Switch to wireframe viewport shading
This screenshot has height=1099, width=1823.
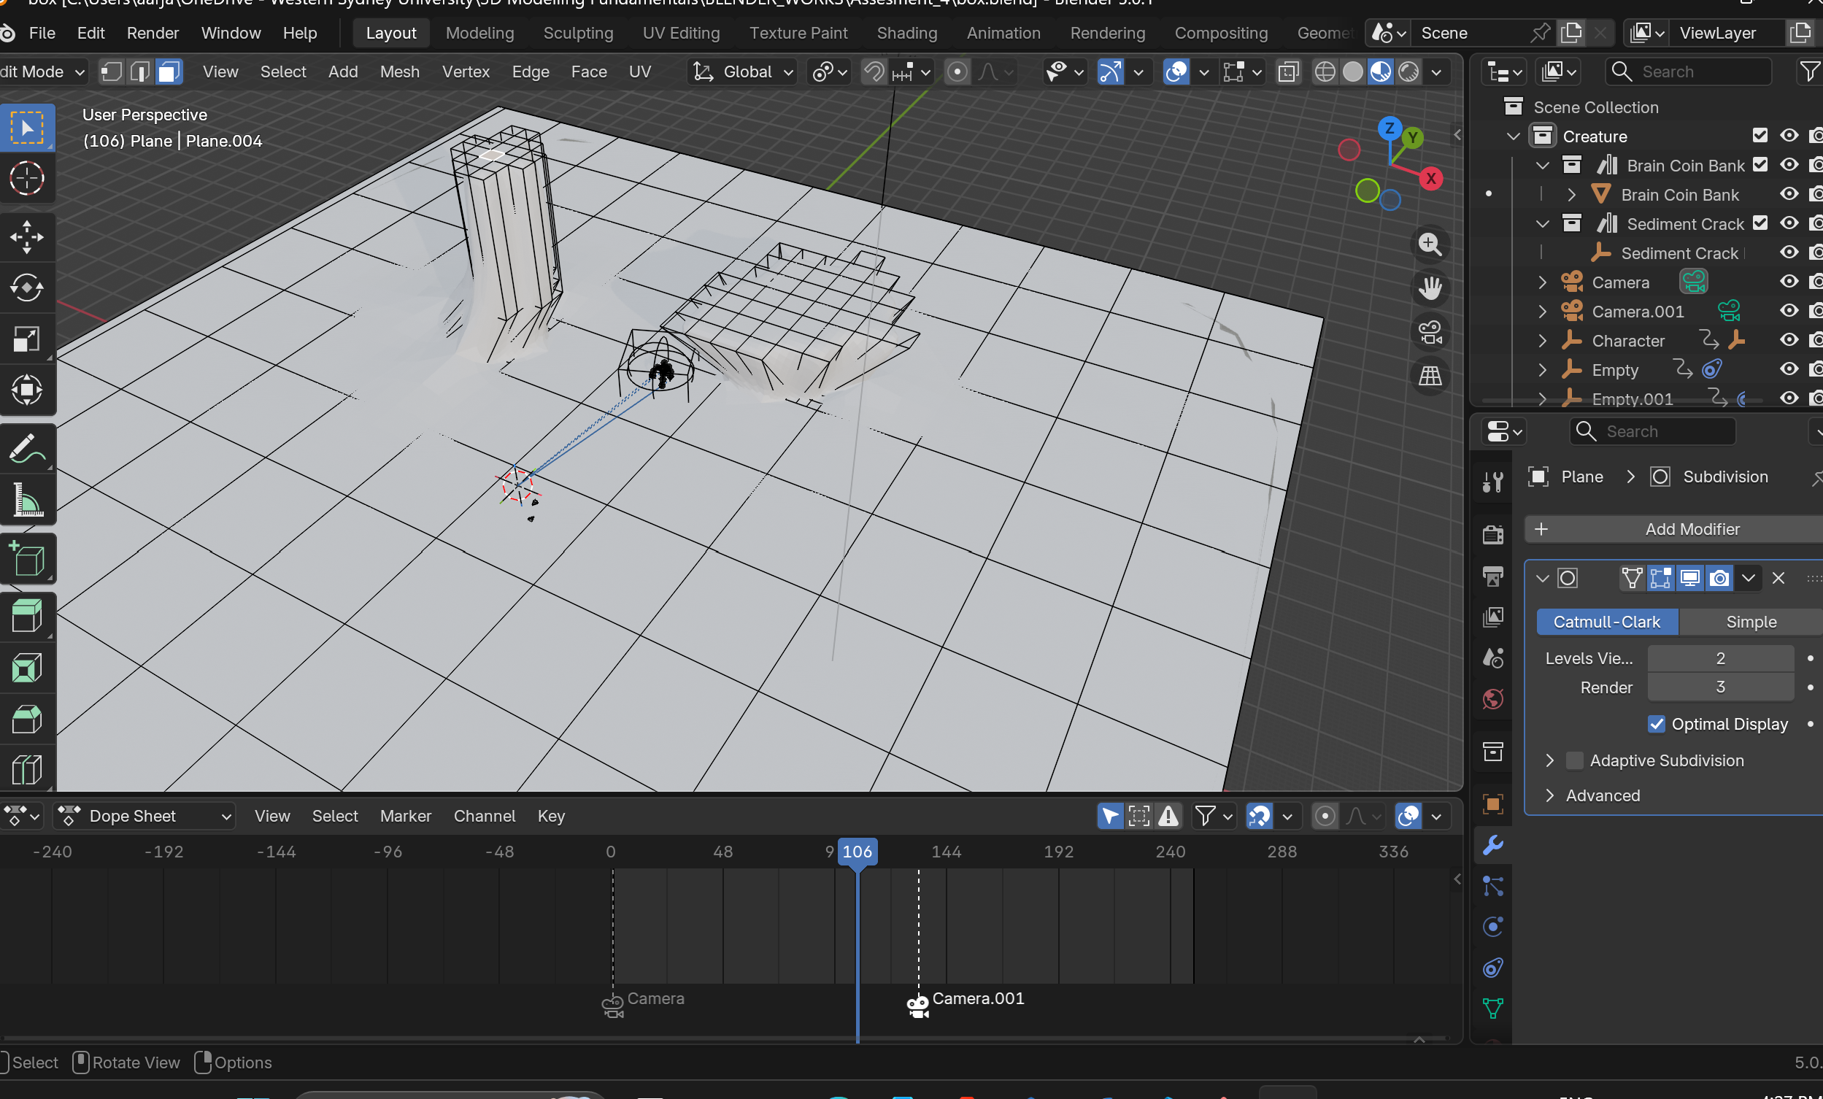1325,72
